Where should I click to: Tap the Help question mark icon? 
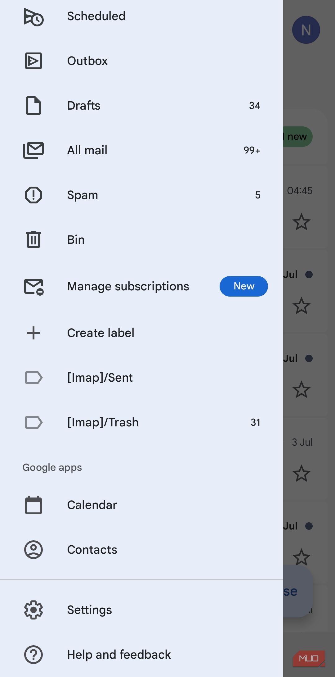point(33,655)
